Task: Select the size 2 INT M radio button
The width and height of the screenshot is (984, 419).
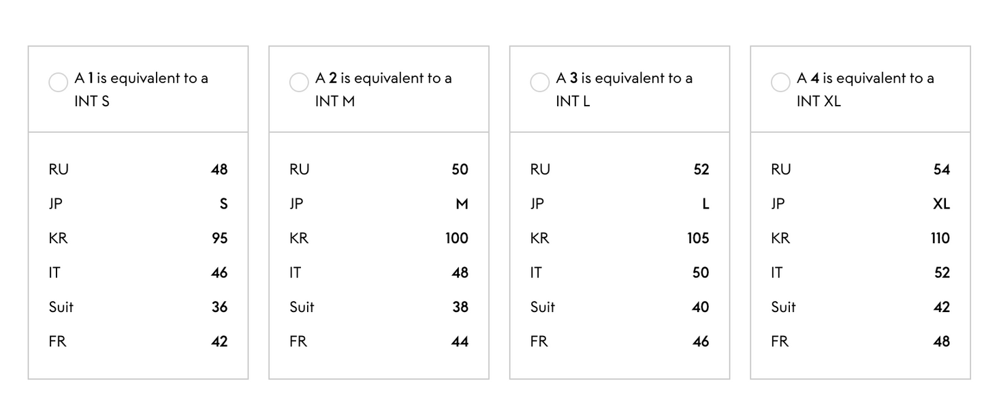Action: [299, 82]
